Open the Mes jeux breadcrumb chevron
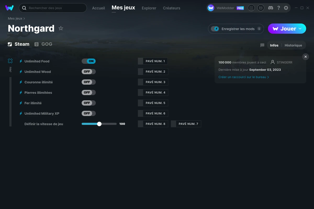Screen dimensions: 314x209 24,19
